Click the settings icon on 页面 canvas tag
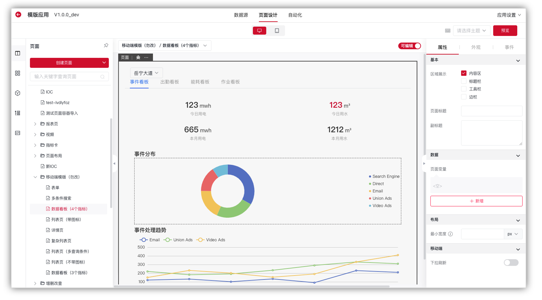 pyautogui.click(x=138, y=57)
